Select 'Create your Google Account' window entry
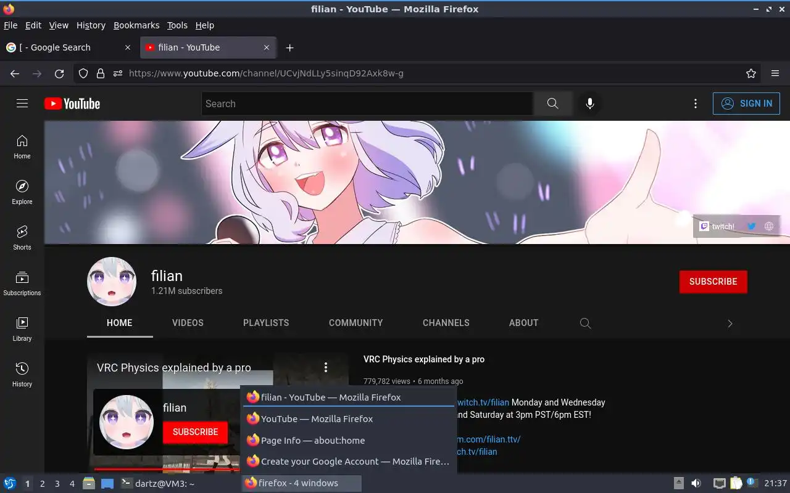790x493 pixels. pos(349,462)
